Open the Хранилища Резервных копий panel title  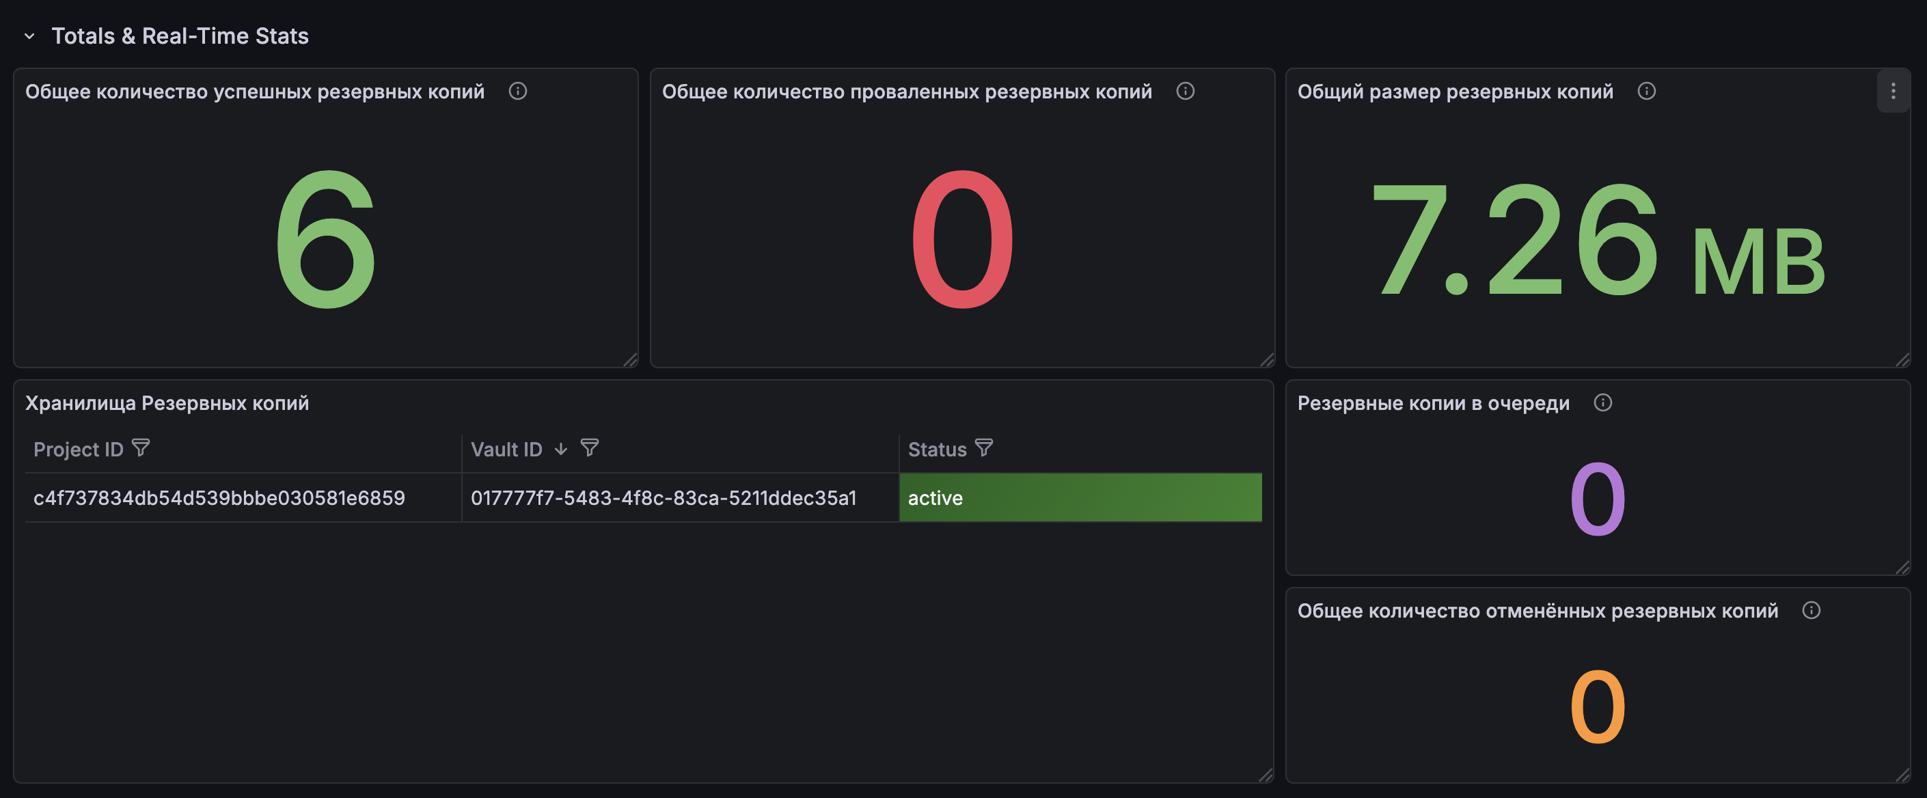[167, 403]
